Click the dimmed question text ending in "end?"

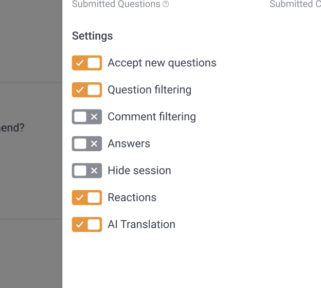pyautogui.click(x=12, y=128)
